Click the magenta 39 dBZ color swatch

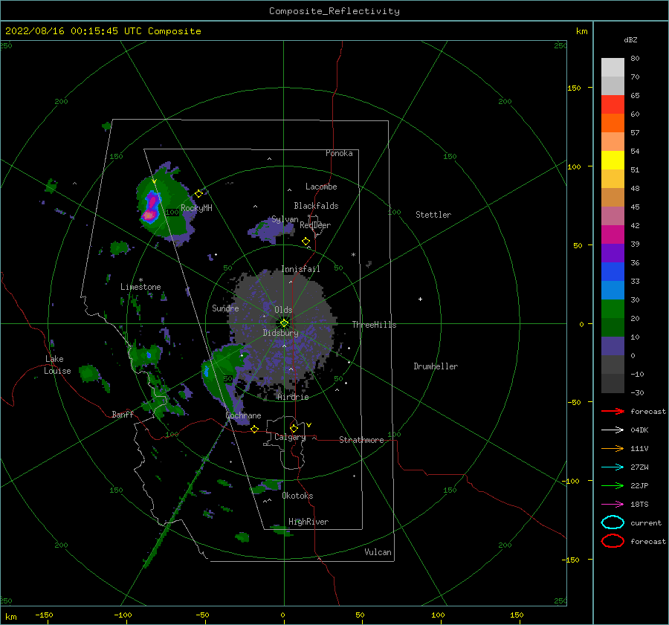tap(613, 235)
